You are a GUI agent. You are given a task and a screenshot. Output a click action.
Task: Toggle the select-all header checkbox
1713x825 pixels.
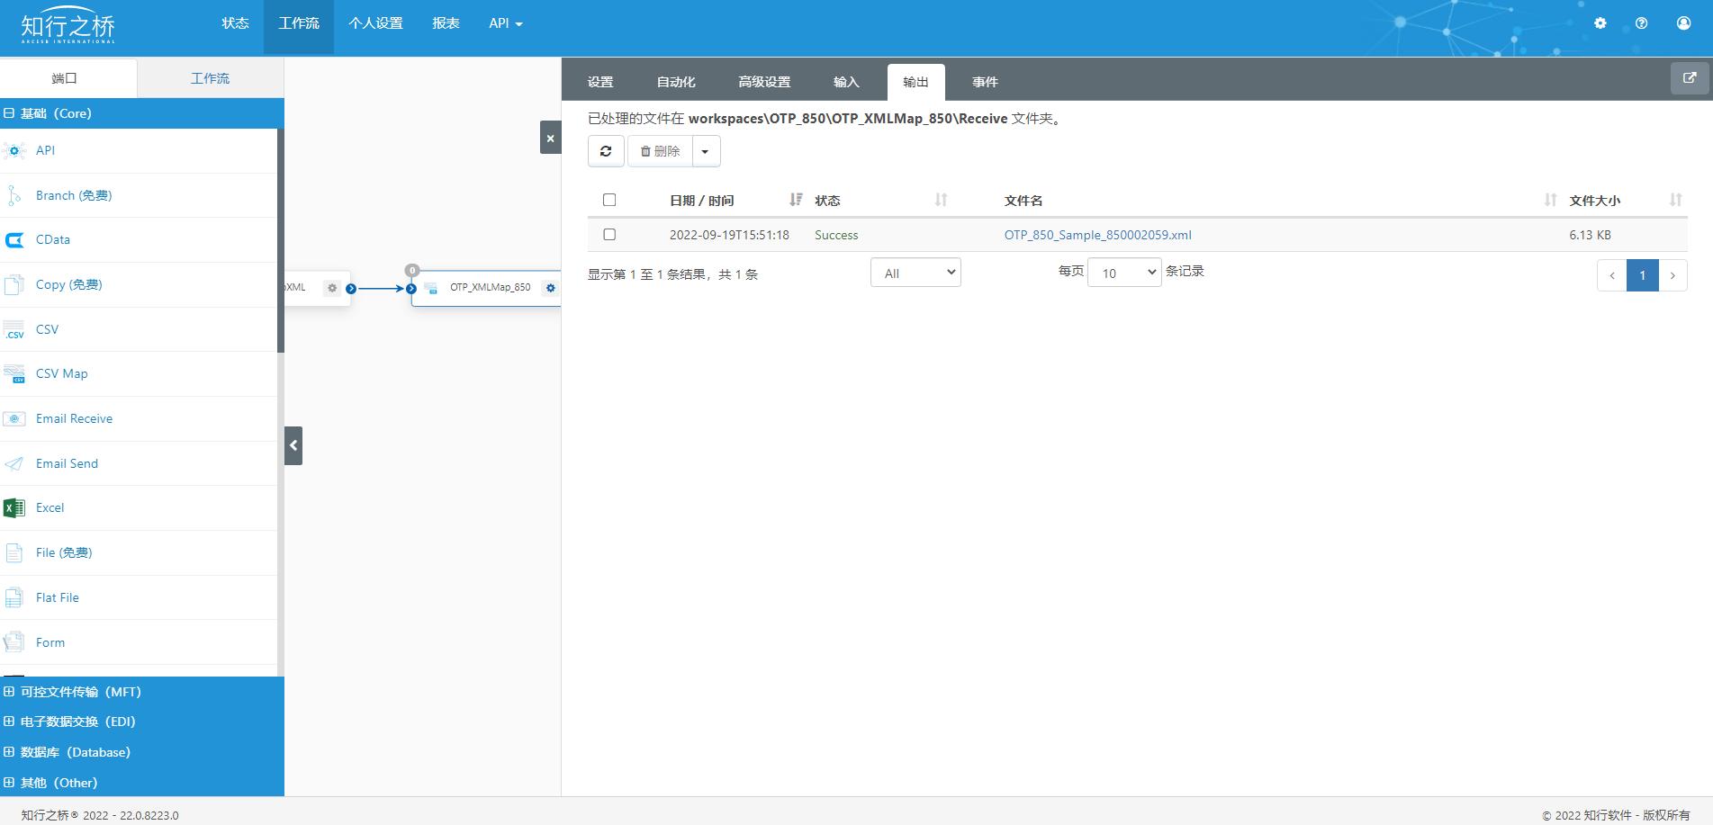[609, 200]
